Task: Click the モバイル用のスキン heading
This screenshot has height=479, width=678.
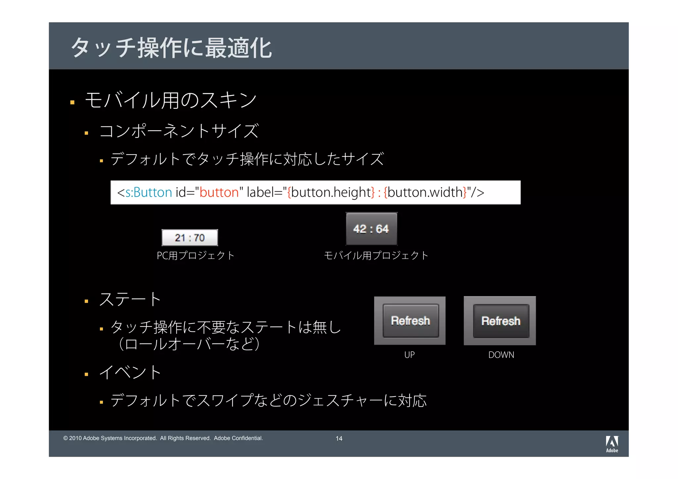Action: 170,100
